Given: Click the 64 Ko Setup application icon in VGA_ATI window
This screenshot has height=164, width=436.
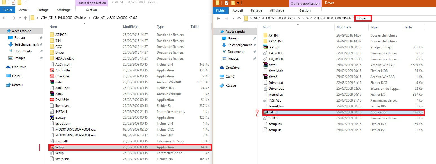Looking at the screenshot, I should 52,147.
